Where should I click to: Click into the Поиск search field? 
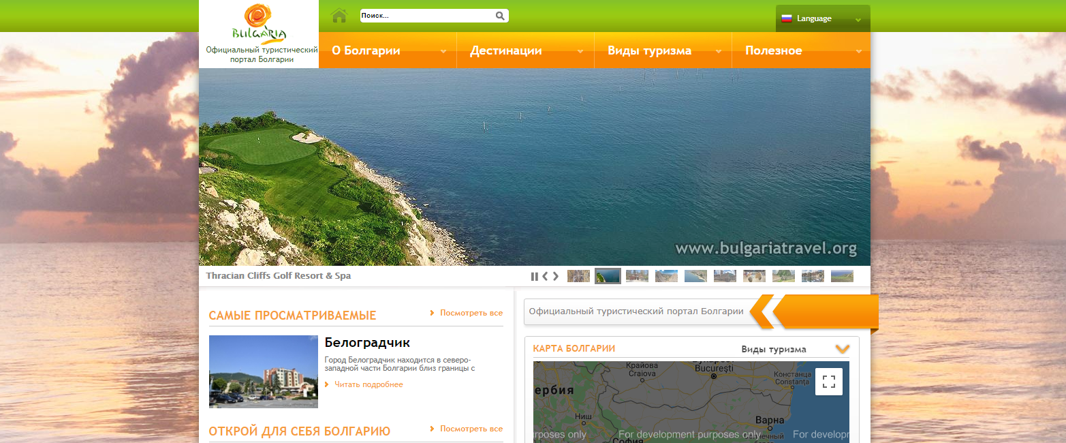click(426, 16)
